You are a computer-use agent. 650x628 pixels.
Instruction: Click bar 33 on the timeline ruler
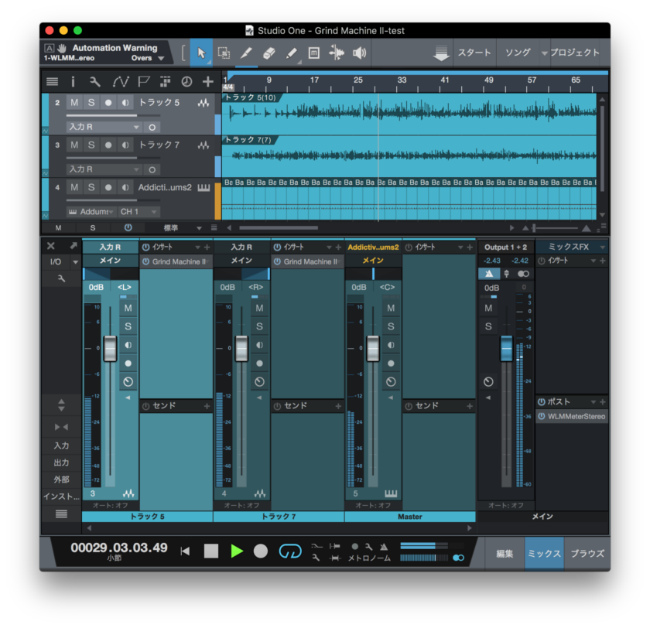(x=402, y=80)
